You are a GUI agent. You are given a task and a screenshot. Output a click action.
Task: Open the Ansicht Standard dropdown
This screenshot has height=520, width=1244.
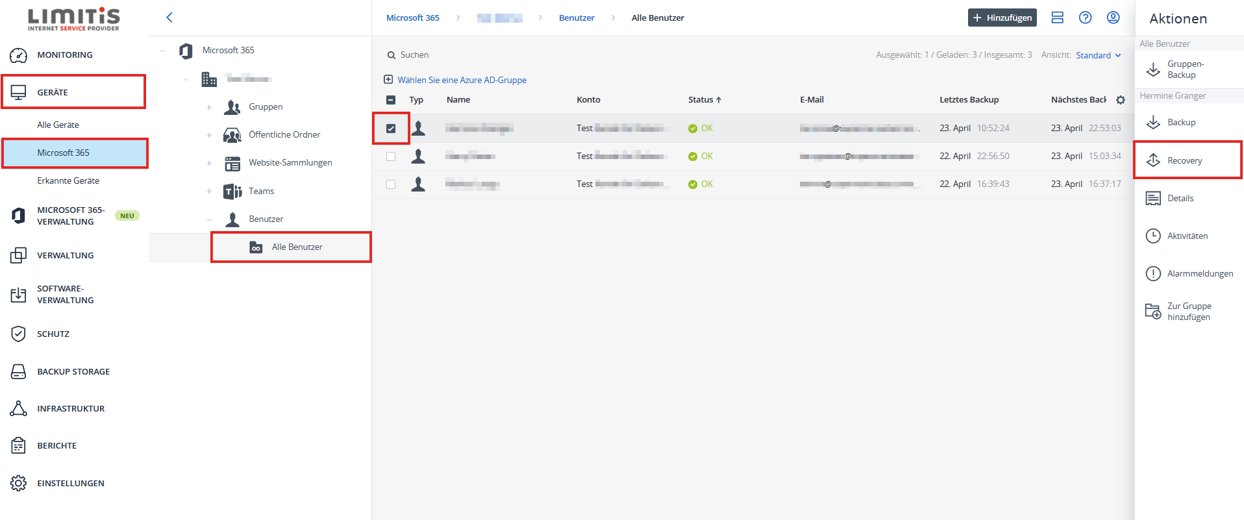coord(1099,55)
